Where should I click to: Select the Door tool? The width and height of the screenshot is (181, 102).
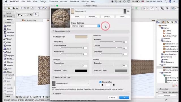click(x=9, y=29)
